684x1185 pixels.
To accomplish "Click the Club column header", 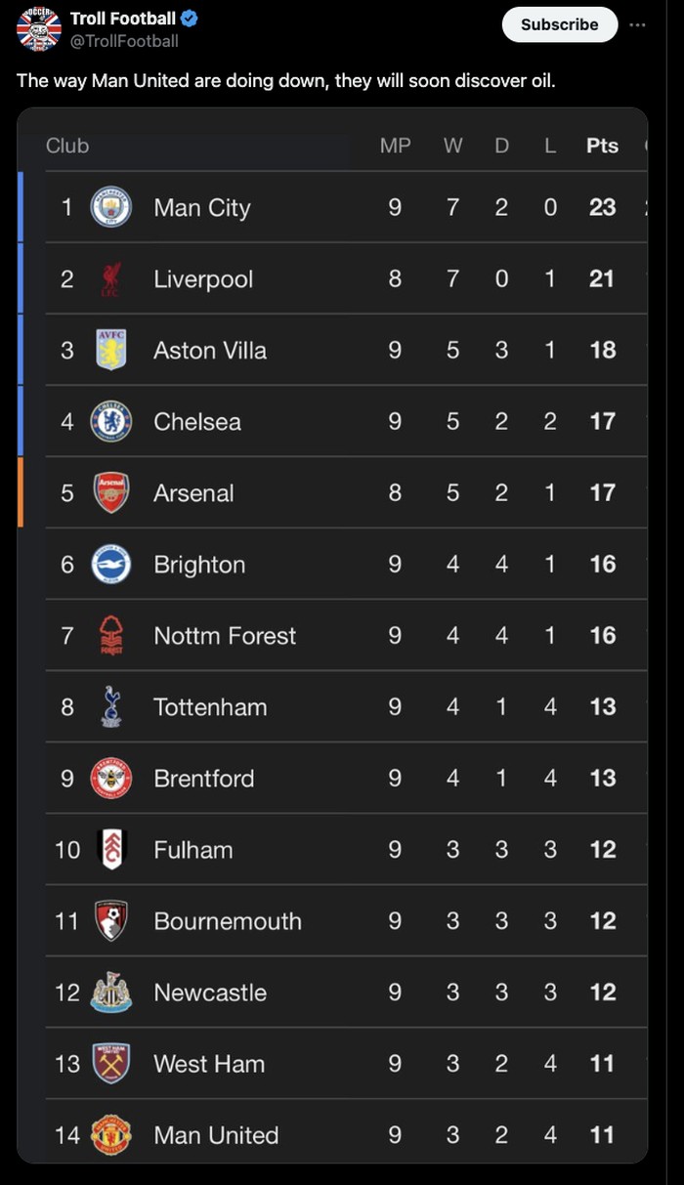I will point(67,146).
